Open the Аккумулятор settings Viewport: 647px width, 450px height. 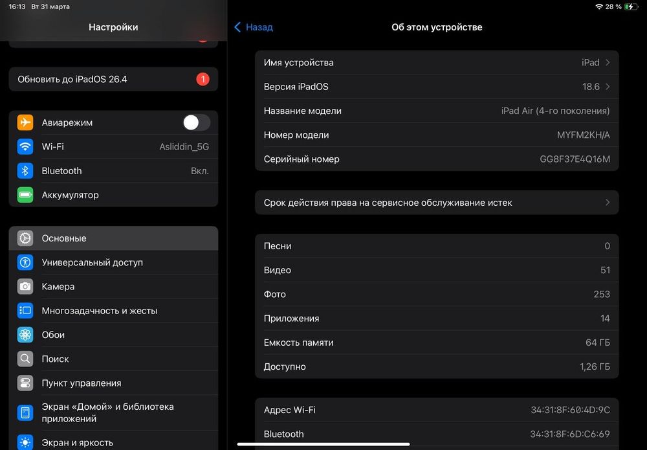point(113,195)
